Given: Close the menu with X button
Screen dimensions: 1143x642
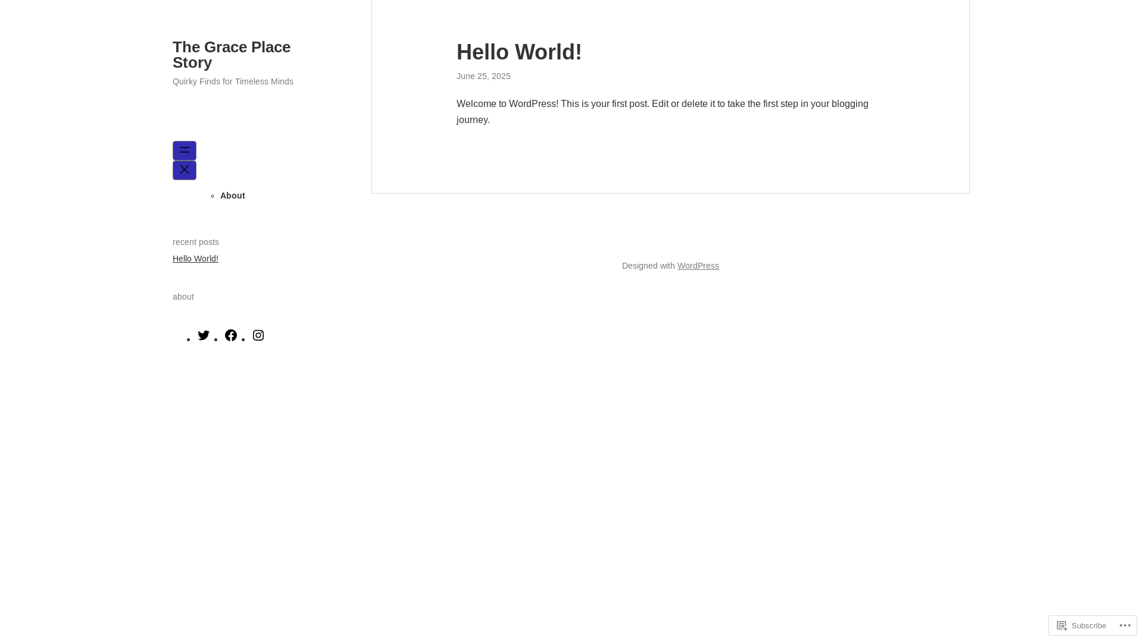Looking at the screenshot, I should pyautogui.click(x=185, y=170).
